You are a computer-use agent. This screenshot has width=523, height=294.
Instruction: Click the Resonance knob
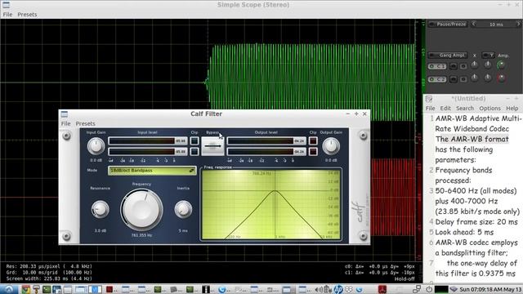click(x=100, y=209)
